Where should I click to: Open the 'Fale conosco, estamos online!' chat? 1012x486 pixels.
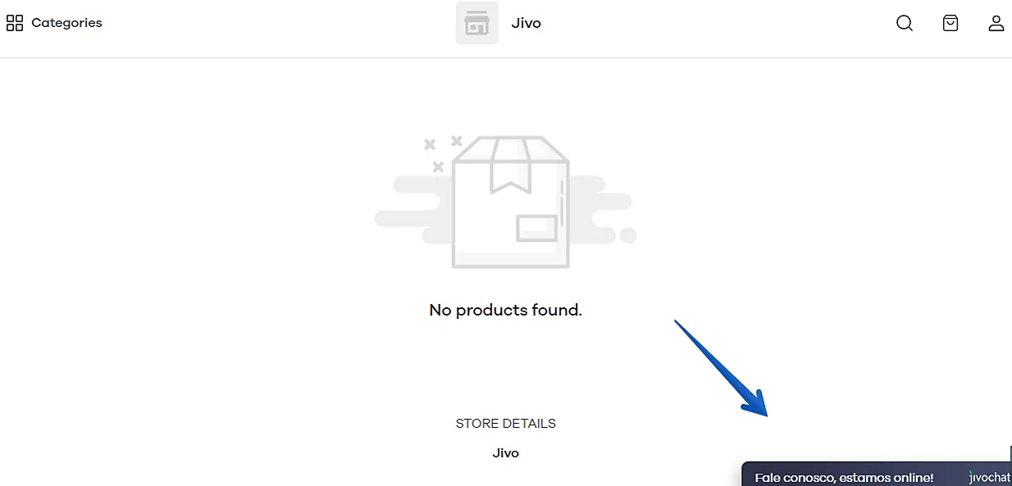(843, 477)
